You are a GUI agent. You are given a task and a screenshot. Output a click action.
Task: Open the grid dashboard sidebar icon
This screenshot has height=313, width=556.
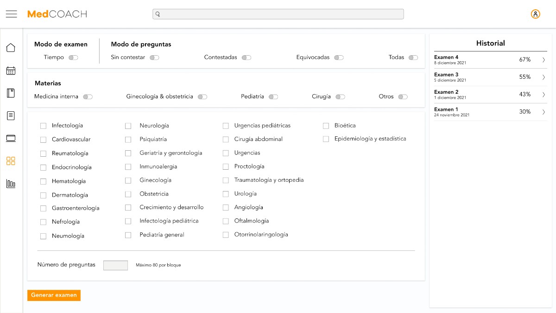pos(11,161)
